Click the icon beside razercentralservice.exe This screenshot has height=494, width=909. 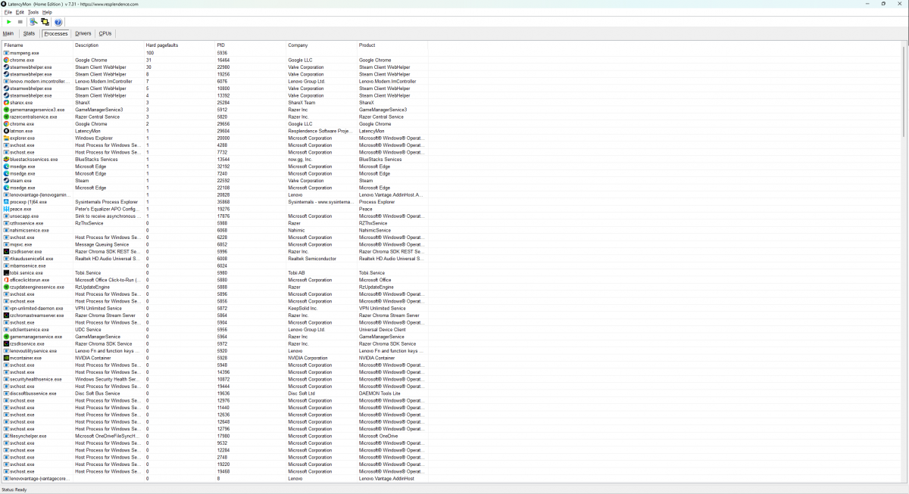(x=6, y=117)
